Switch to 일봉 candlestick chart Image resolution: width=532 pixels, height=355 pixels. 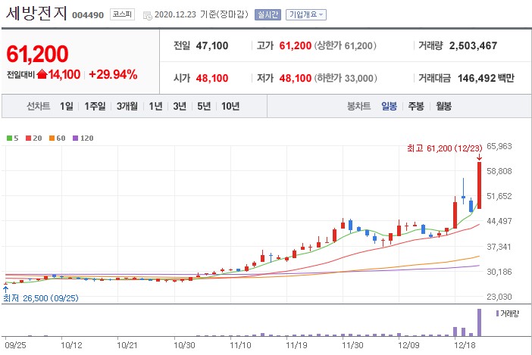click(390, 107)
